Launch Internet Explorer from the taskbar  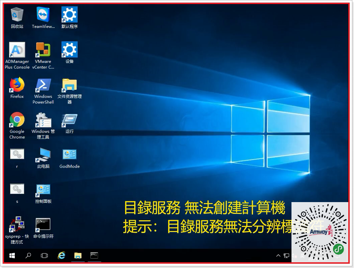(x=61, y=256)
